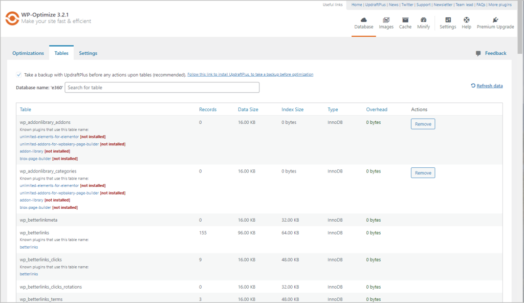
Task: Switch to the Optimizations tab
Action: (28, 53)
